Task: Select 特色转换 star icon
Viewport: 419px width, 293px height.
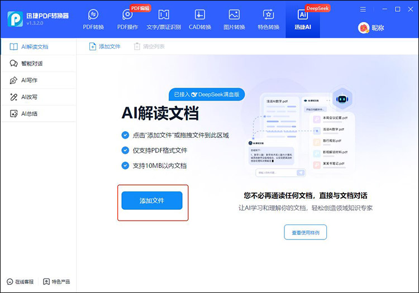Action: coord(268,15)
